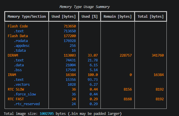
Task: Click the IRAM remaining bytes value 0
Action: 131,75
